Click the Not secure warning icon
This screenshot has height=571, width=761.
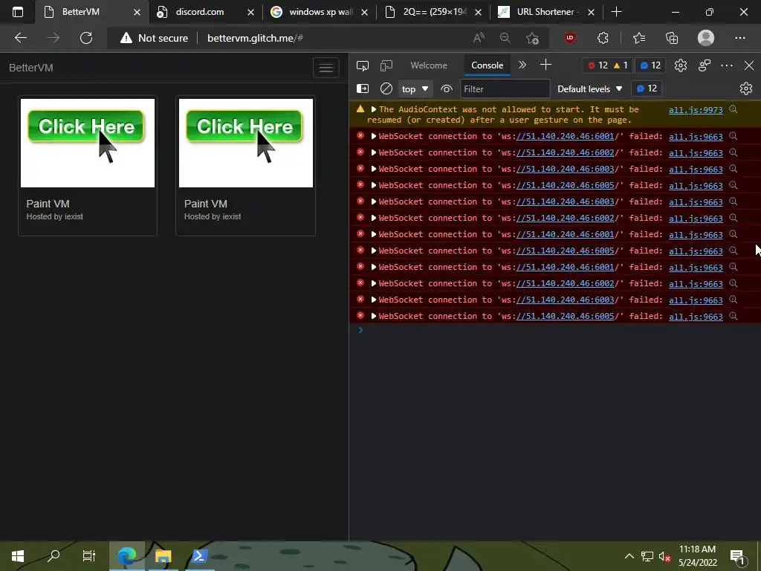tap(126, 38)
